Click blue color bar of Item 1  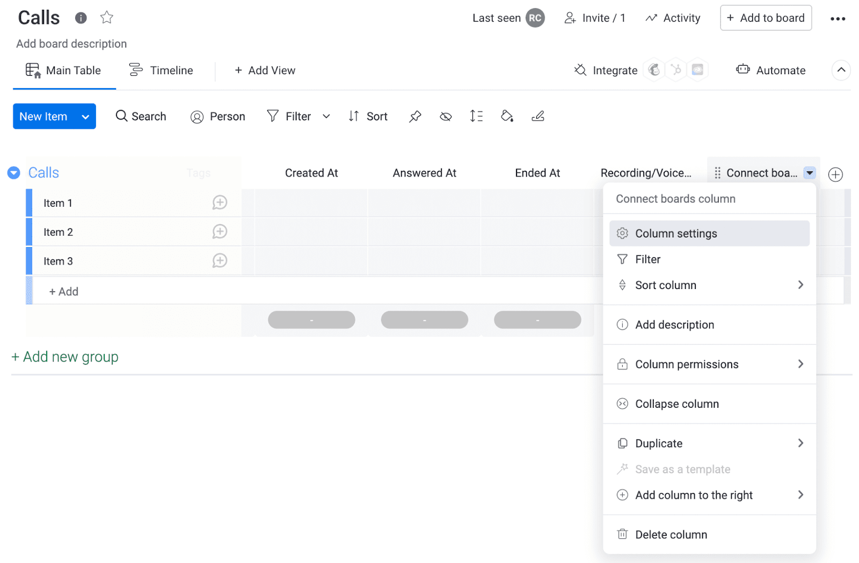(29, 203)
